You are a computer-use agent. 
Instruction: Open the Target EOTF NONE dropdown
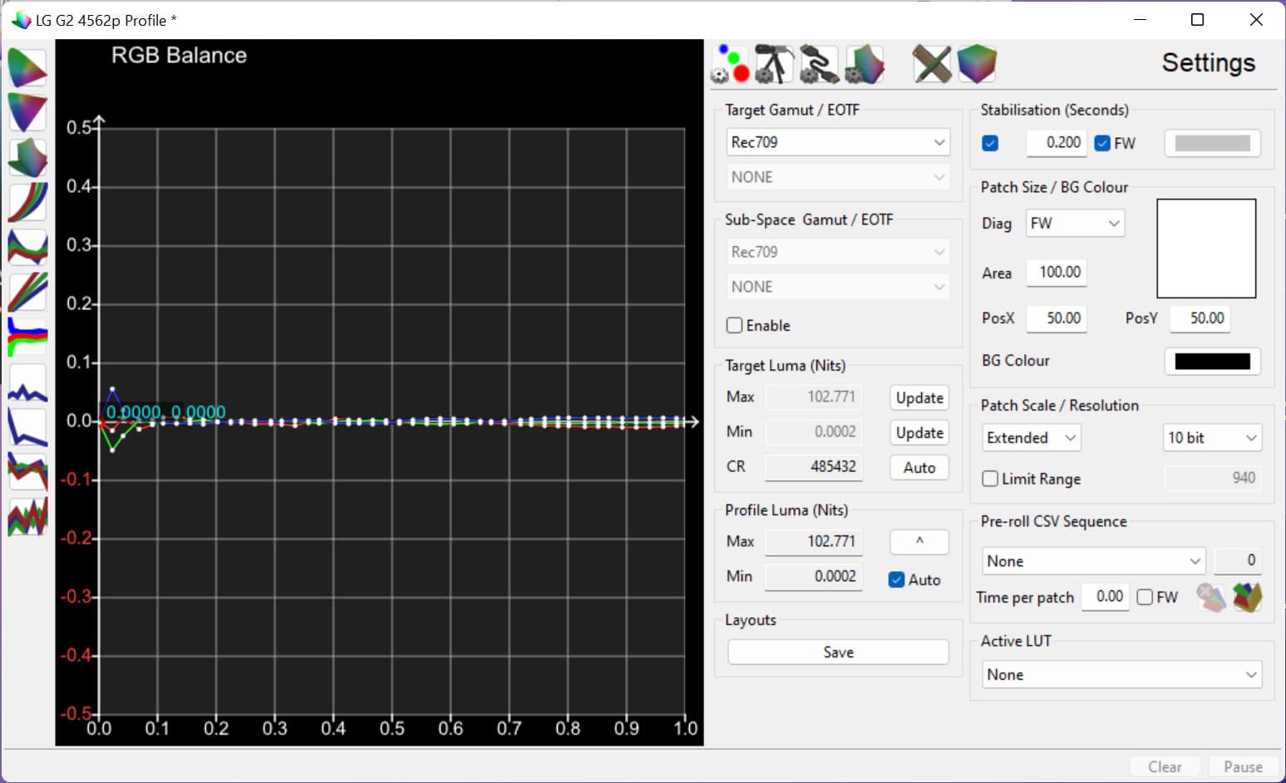tap(838, 177)
